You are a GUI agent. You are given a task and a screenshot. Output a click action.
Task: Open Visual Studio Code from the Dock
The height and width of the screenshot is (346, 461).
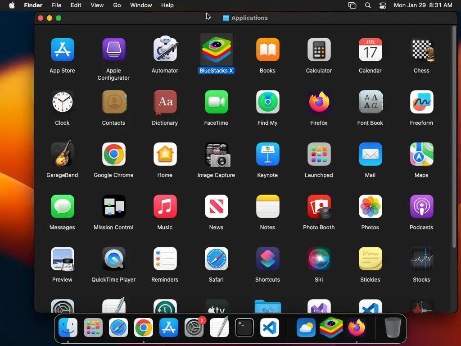[270, 328]
